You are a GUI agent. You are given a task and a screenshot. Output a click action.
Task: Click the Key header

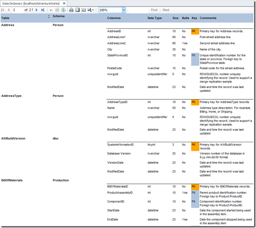point(194,18)
